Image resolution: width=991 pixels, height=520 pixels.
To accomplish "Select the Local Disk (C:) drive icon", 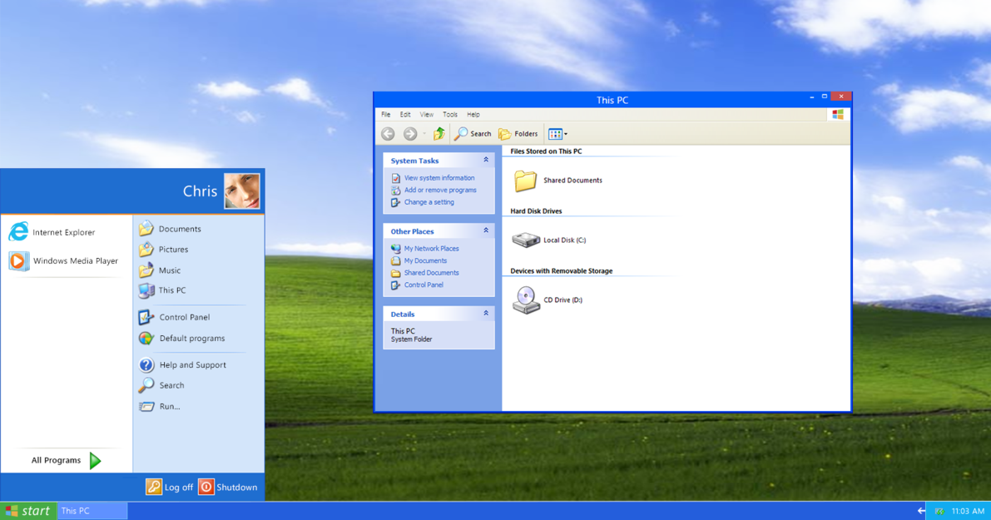I will pyautogui.click(x=526, y=240).
